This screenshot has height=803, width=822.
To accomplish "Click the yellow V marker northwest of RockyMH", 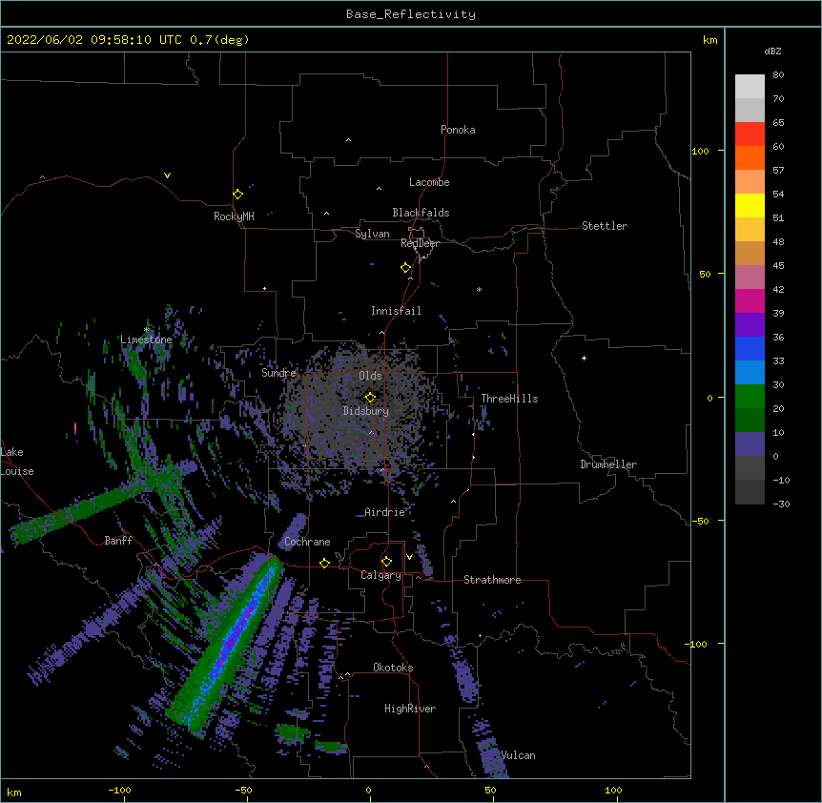I will pos(167,175).
